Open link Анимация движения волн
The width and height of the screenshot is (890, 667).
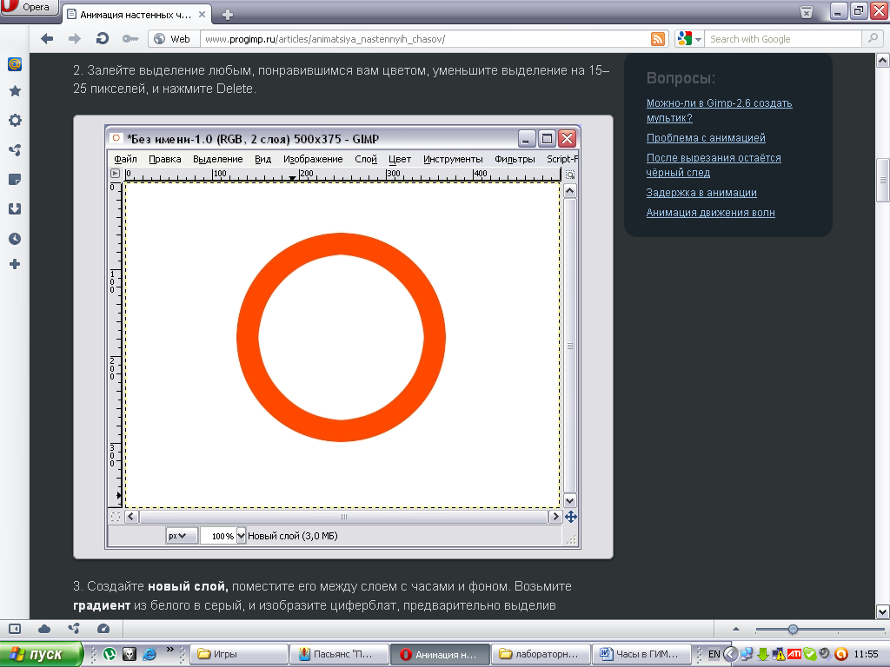pyautogui.click(x=710, y=213)
